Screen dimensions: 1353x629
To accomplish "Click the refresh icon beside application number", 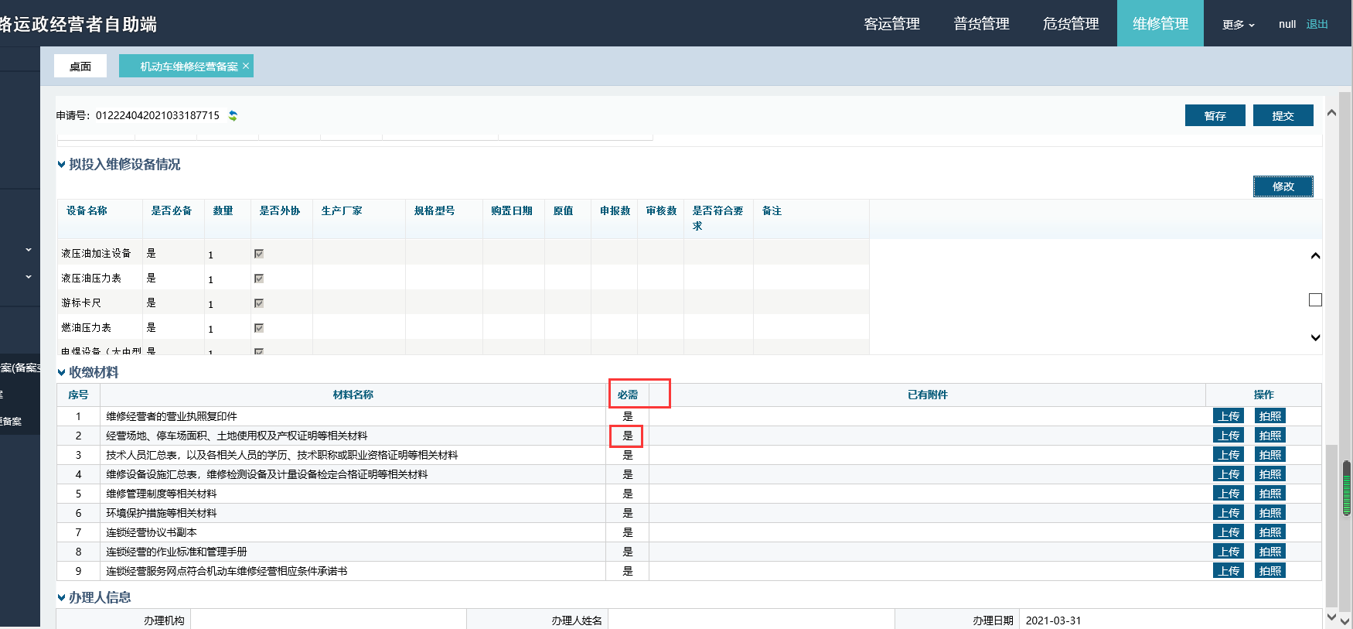I will pyautogui.click(x=233, y=116).
